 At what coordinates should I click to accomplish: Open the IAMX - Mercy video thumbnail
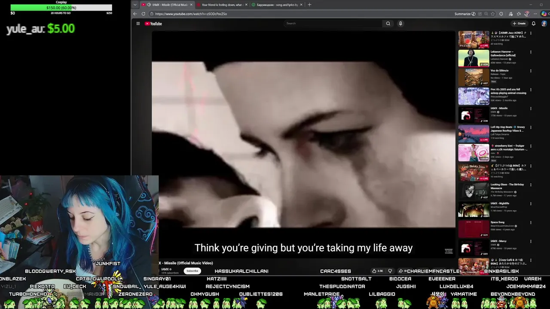pyautogui.click(x=474, y=247)
